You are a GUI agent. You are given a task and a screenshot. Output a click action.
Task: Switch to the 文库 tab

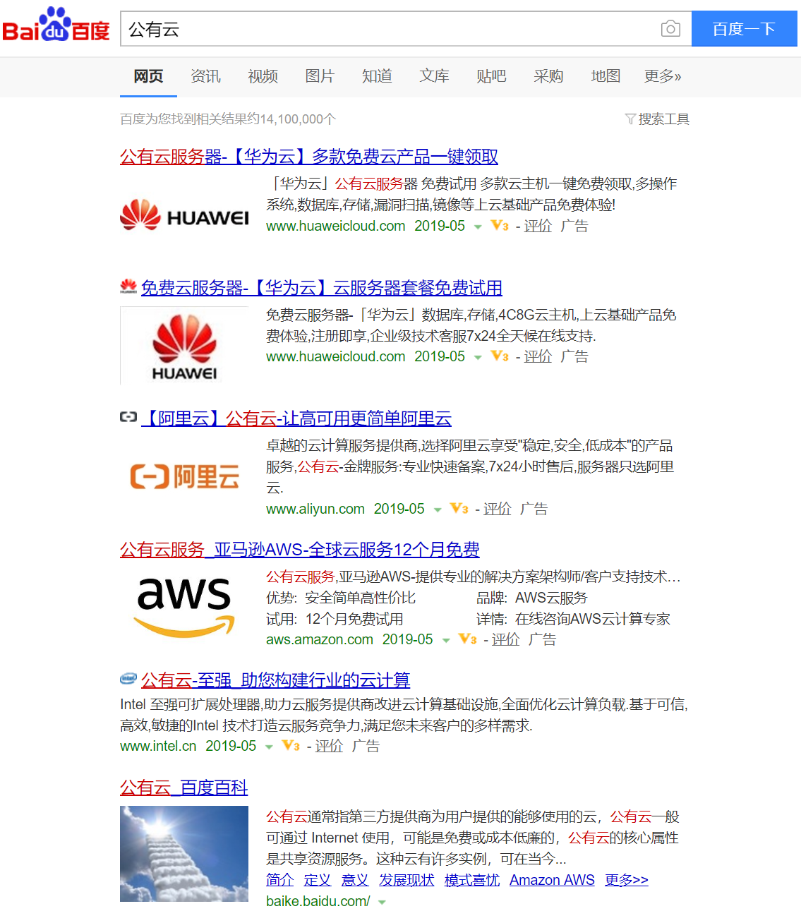(434, 76)
